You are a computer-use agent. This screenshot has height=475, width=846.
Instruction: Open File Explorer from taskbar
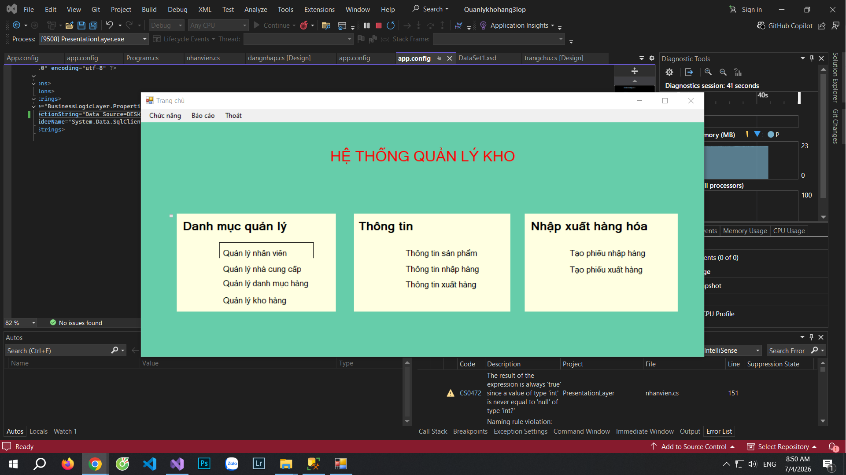pos(286,464)
